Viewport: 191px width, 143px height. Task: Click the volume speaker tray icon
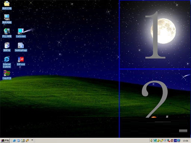[x=151, y=141]
